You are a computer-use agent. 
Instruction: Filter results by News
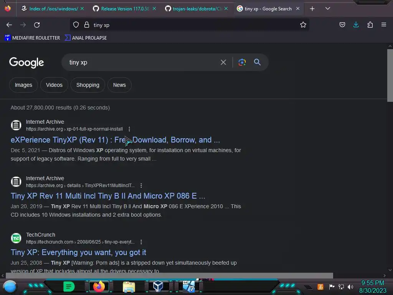coord(119,85)
